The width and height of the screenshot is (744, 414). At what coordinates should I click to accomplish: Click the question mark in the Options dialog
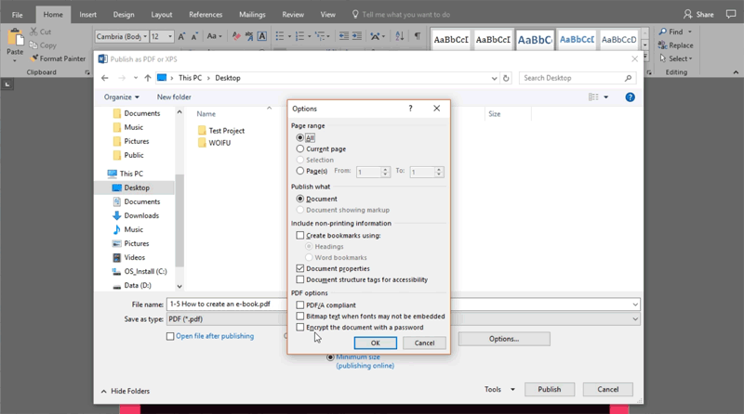[x=410, y=109]
